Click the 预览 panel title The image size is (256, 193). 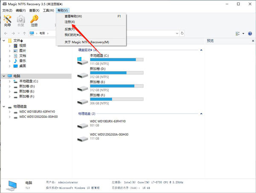point(210,41)
